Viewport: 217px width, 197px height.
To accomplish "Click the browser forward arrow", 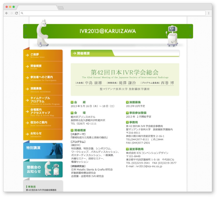I will click(x=11, y=13).
